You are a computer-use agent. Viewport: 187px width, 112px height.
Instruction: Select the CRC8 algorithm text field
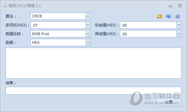pos(58,16)
